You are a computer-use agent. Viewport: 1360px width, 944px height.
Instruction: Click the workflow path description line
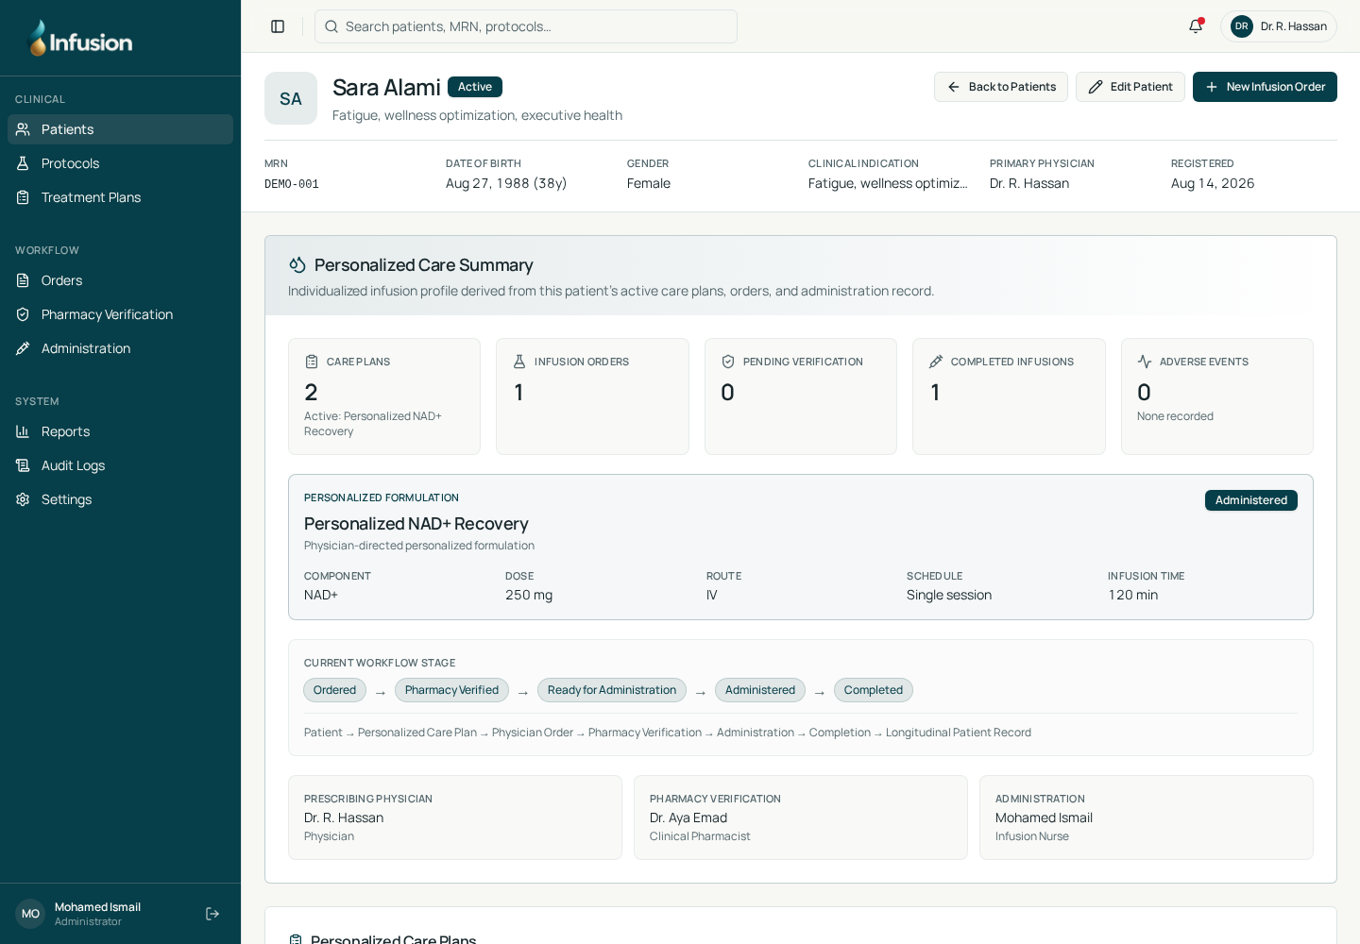[x=668, y=733]
